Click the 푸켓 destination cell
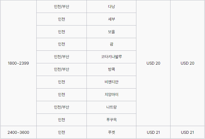This screenshot has width=205, height=139. 111,133
